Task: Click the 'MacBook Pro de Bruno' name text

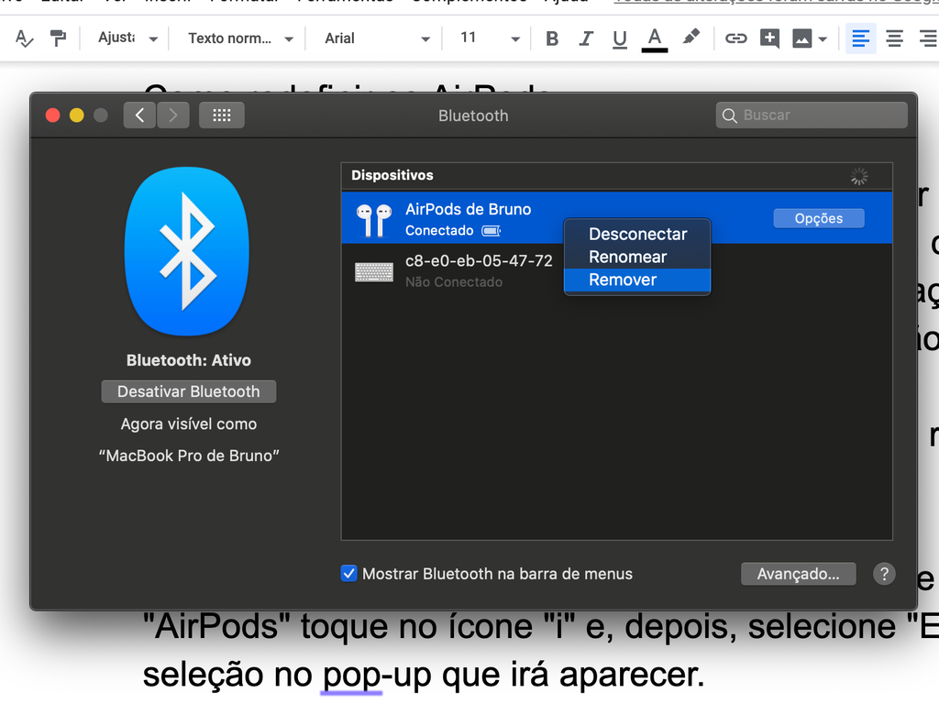Action: tap(189, 456)
